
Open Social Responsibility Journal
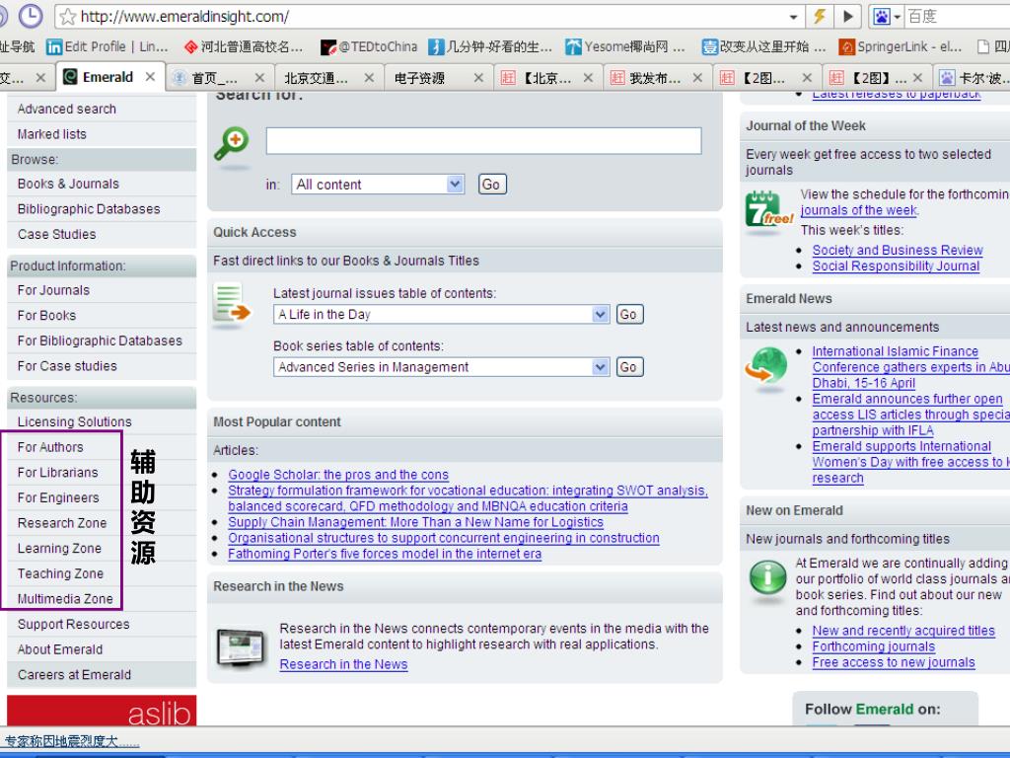point(896,266)
